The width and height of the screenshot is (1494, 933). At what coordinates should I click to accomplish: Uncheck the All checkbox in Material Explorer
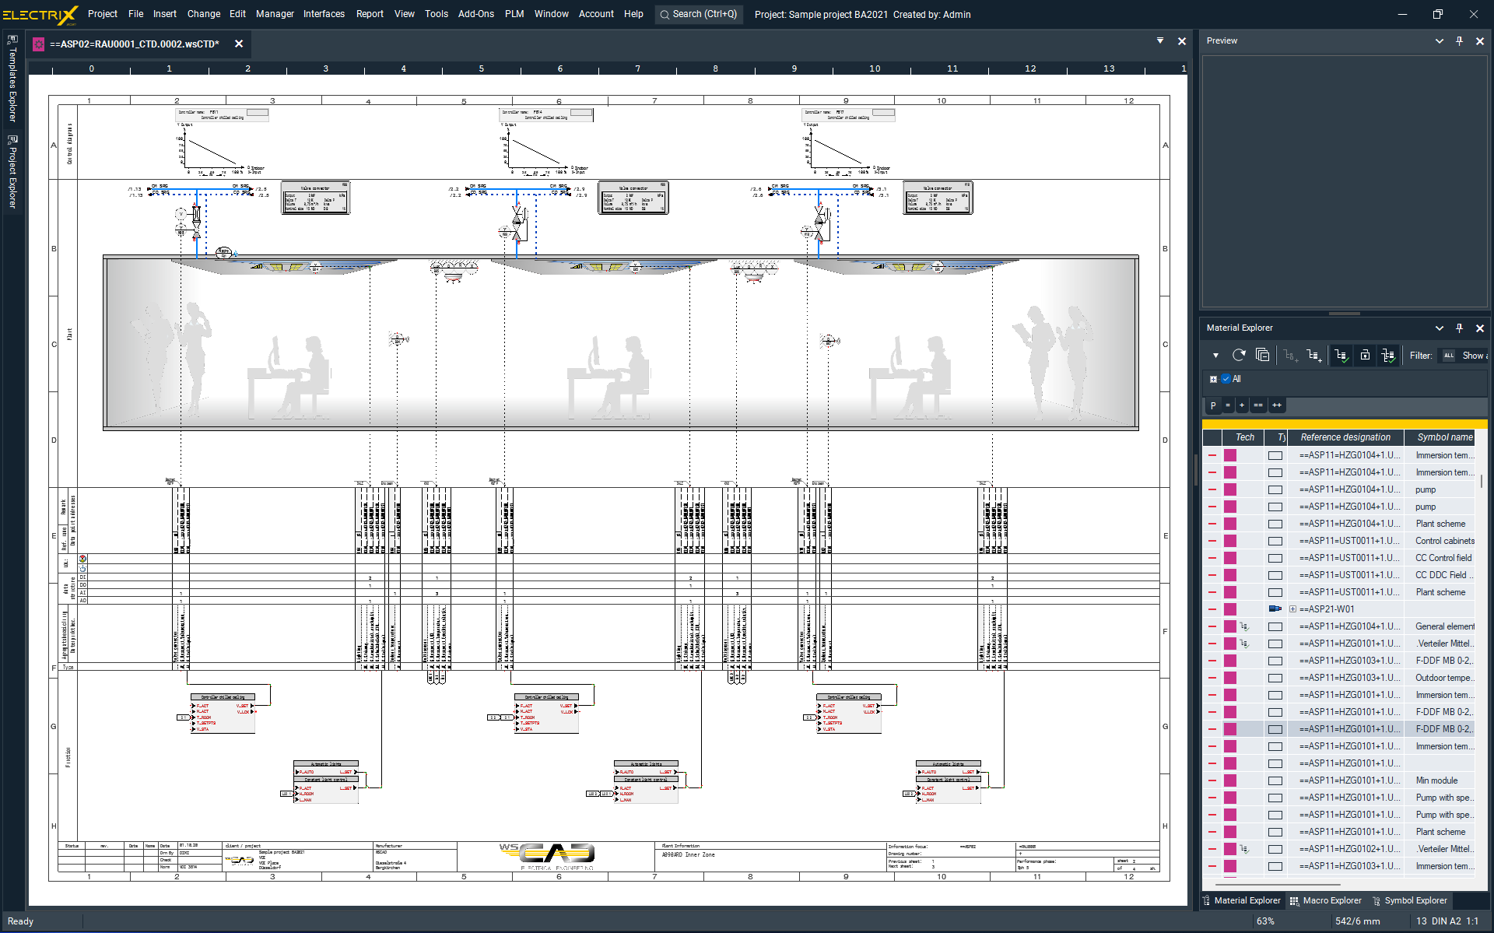[x=1226, y=379]
